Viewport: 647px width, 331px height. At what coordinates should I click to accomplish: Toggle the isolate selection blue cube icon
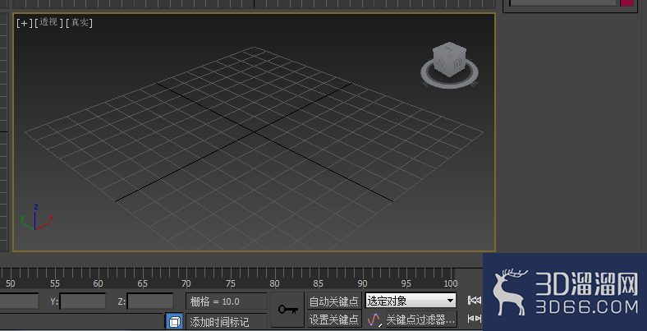tap(174, 321)
